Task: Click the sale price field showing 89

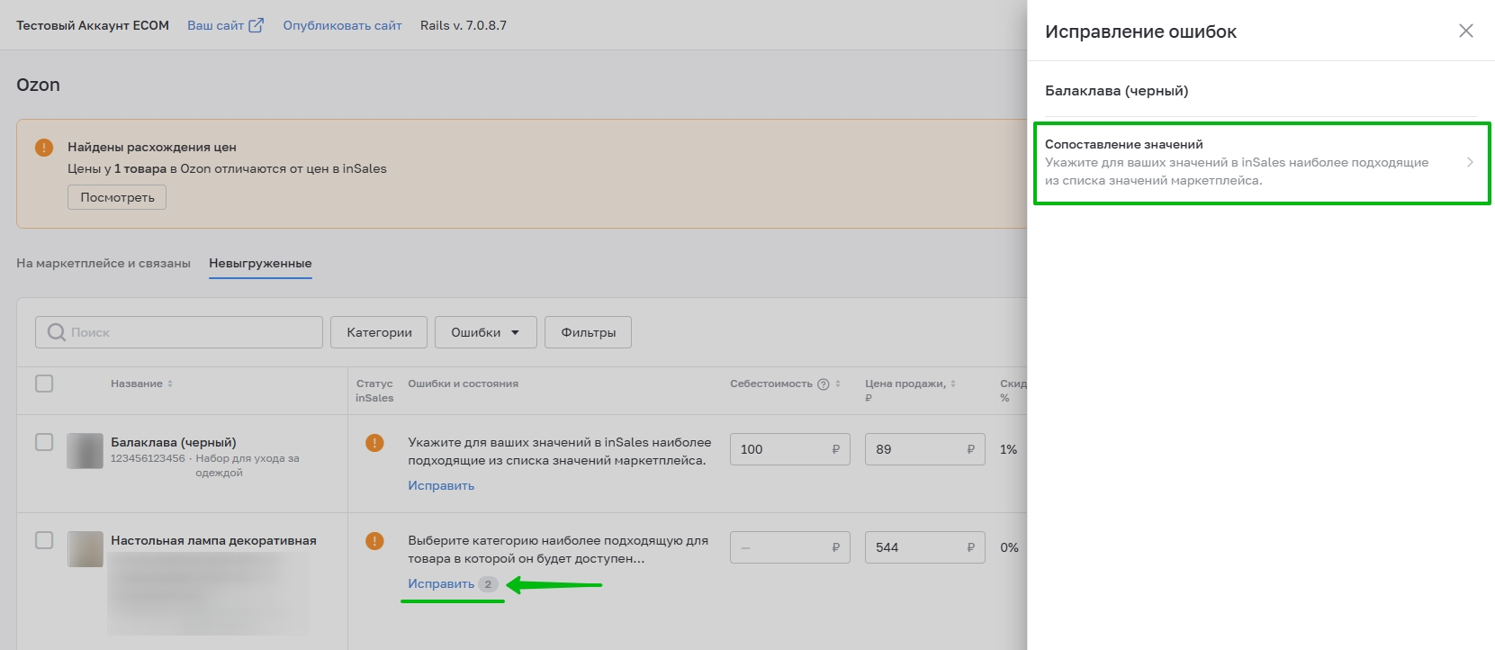Action: (924, 449)
